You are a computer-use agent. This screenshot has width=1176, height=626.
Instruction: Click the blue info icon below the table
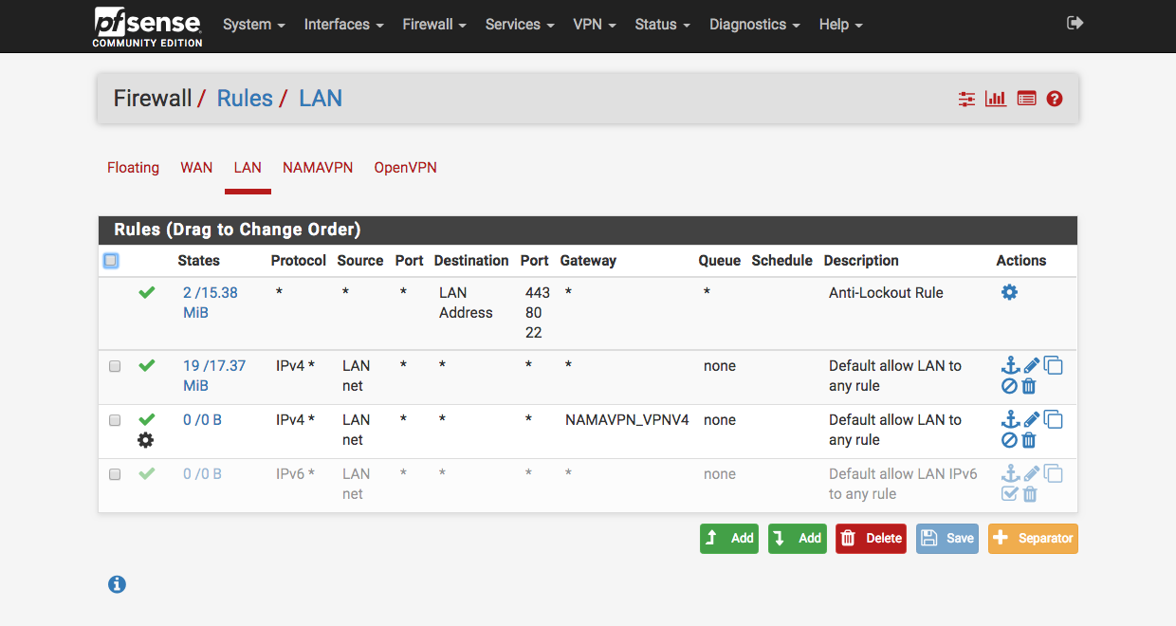[117, 584]
